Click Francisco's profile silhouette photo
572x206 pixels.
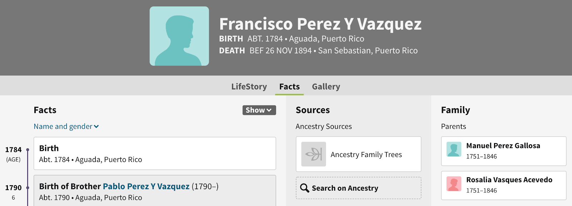[x=179, y=36]
